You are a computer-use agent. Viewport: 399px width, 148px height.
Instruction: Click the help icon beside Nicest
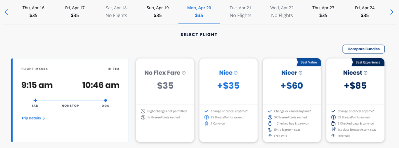click(365, 73)
